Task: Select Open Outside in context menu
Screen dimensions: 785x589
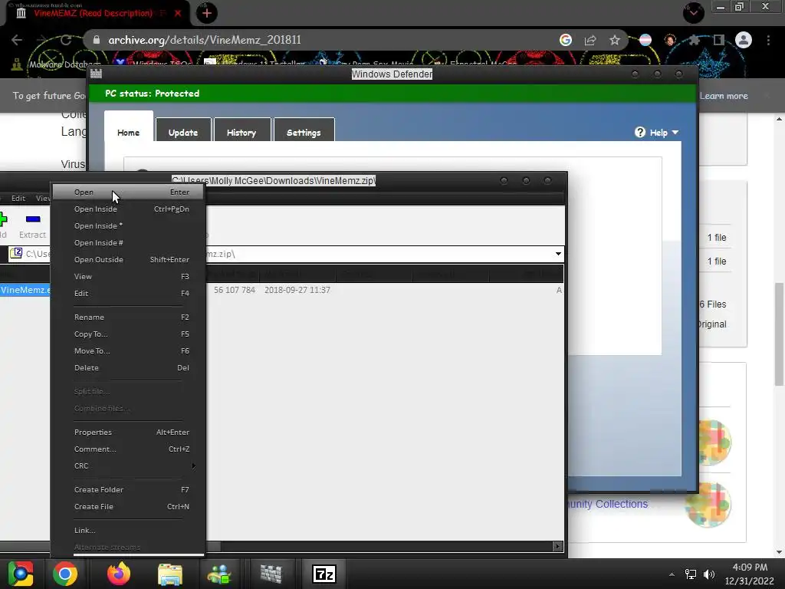Action: click(x=128, y=259)
